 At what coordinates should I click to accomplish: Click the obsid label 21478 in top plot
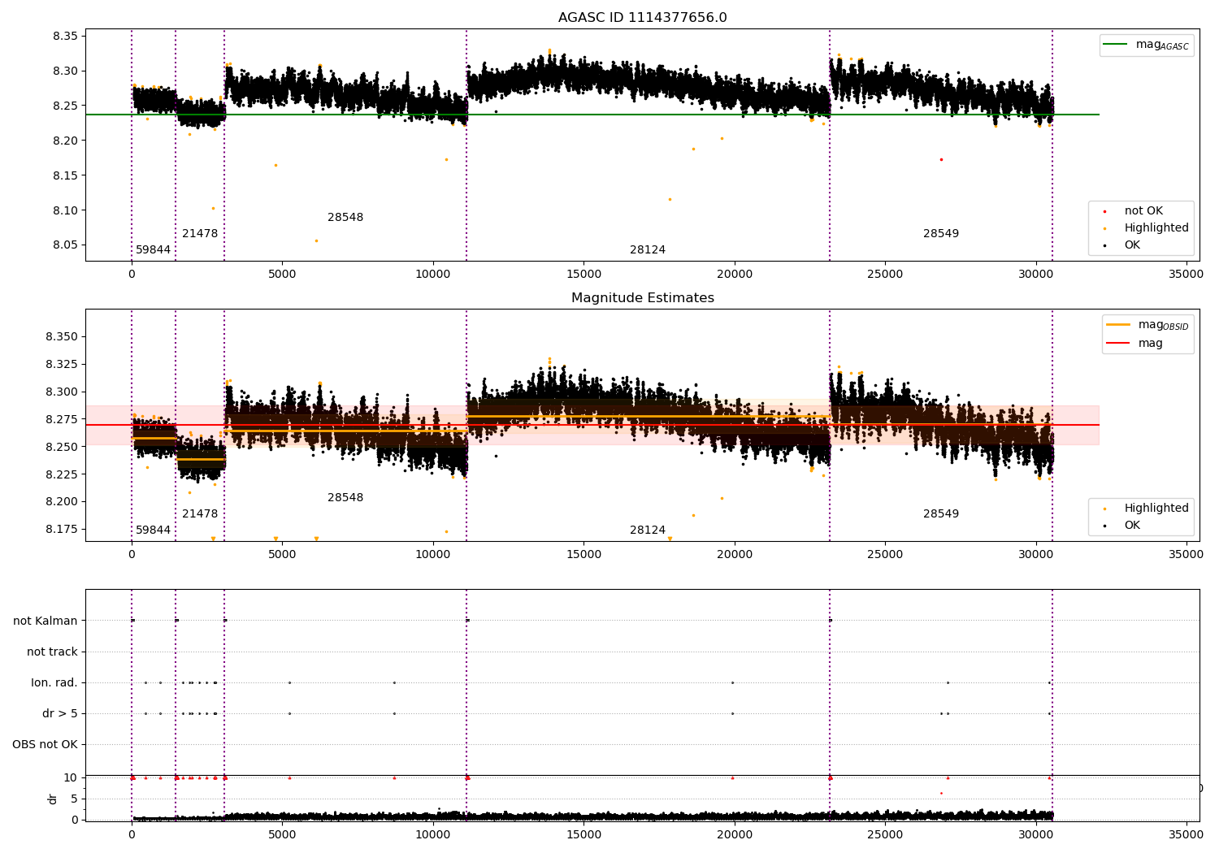[200, 234]
